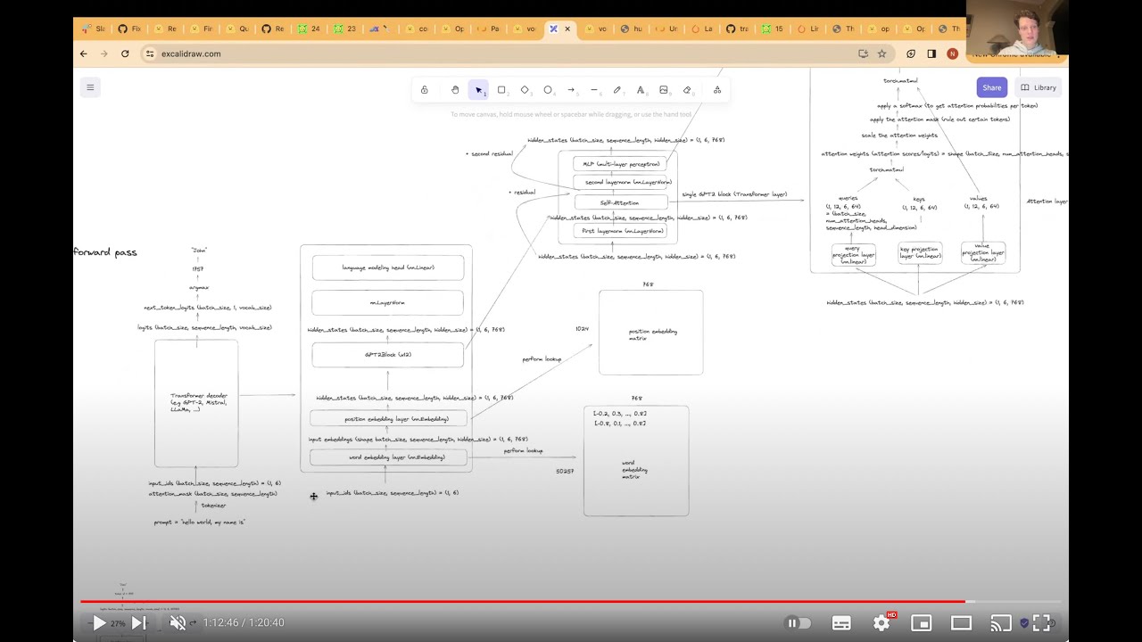Switch to theater mode
This screenshot has width=1142, height=642.
[961, 623]
